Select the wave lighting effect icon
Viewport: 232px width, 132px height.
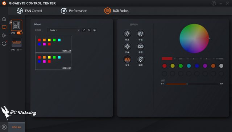tap(127, 60)
